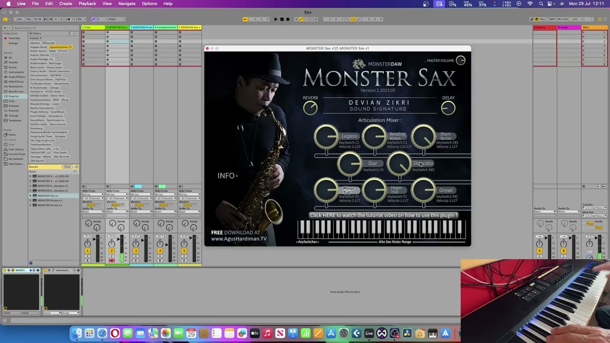
Task: Select MIDI Effects in the Library sidebar
Action: [x=16, y=82]
